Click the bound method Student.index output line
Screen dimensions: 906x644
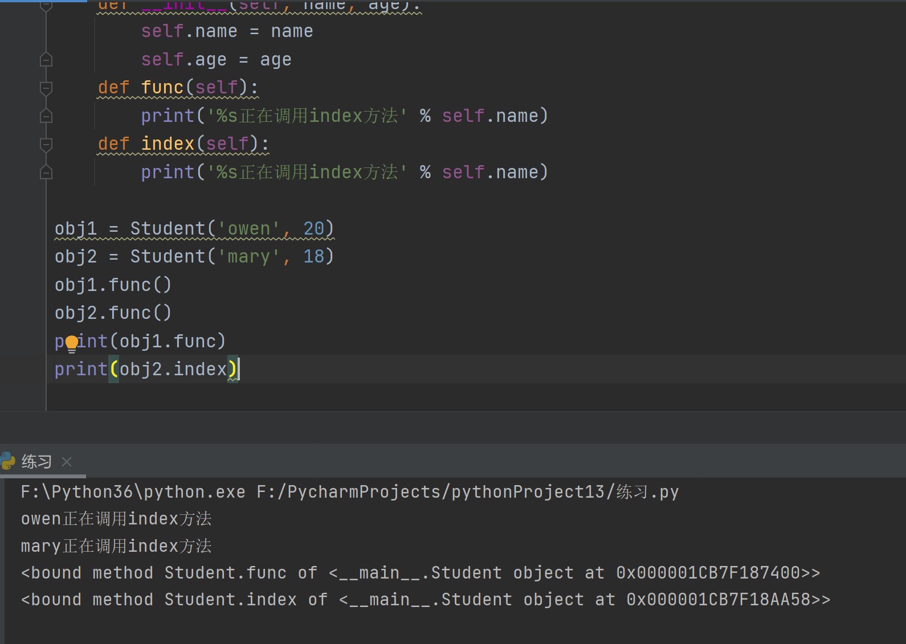tap(425, 600)
